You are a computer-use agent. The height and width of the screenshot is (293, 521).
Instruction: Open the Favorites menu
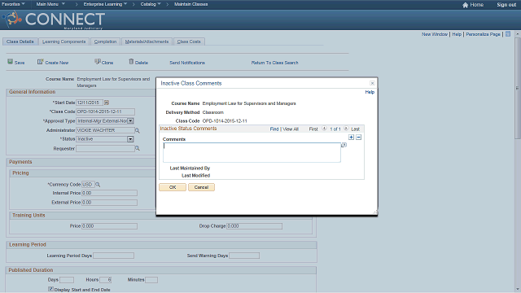pos(13,4)
